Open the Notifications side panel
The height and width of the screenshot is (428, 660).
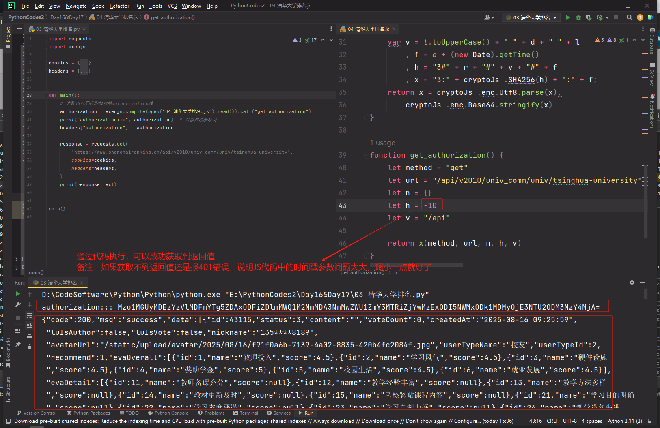[x=652, y=111]
